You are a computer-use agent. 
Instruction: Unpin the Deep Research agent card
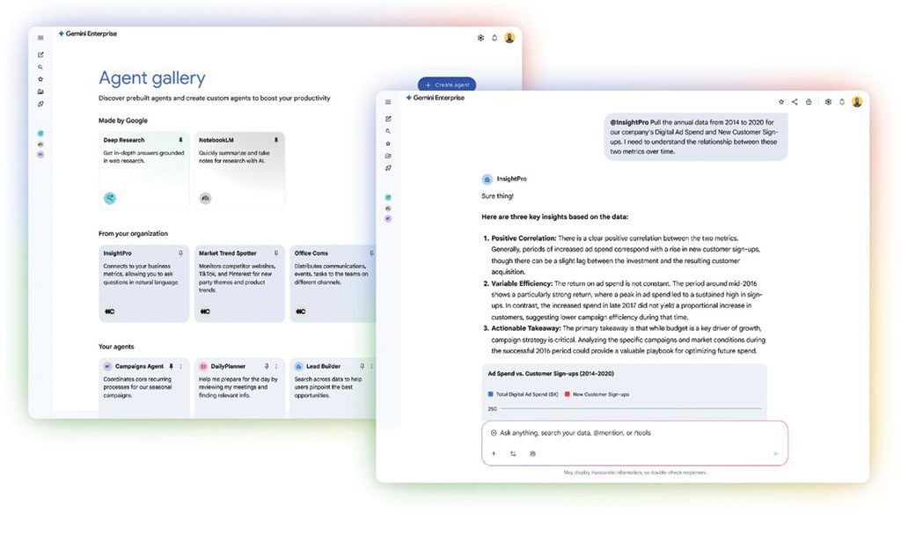tap(180, 140)
